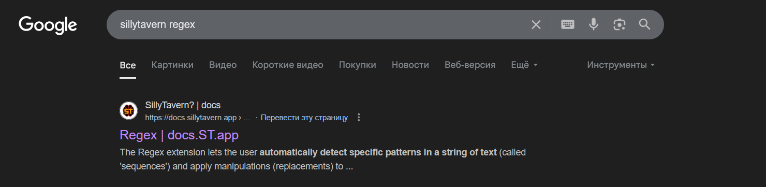Click the magnifying glass search icon
The width and height of the screenshot is (766, 187).
click(x=644, y=24)
